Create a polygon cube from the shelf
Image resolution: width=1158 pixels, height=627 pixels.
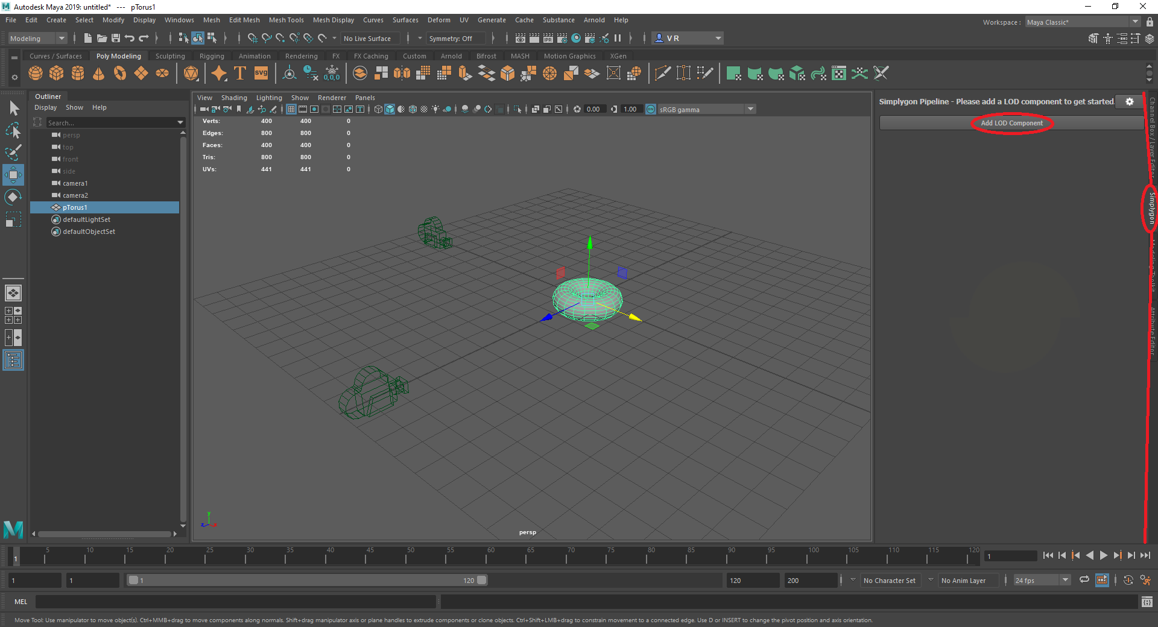tap(57, 74)
